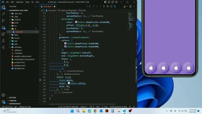
Task: Open the Edit menu
Action: pyautogui.click(x=12, y=2)
